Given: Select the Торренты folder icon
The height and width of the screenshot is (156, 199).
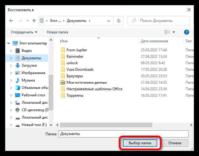Looking at the screenshot, I should 63,95.
